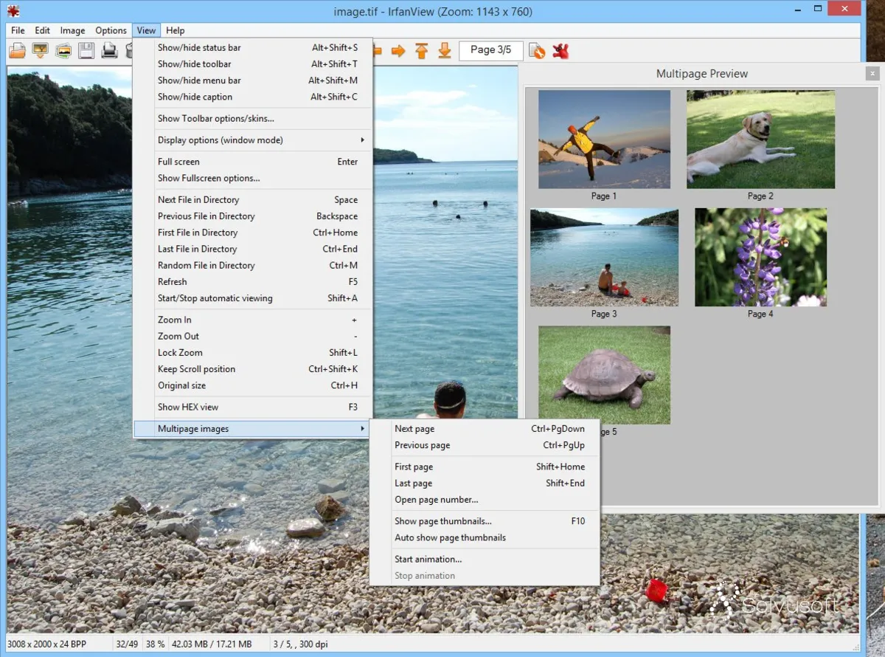Open the Options menu
885x657 pixels.
[x=111, y=30]
